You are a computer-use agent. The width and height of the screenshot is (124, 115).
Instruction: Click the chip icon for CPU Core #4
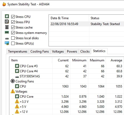(x=17, y=71)
